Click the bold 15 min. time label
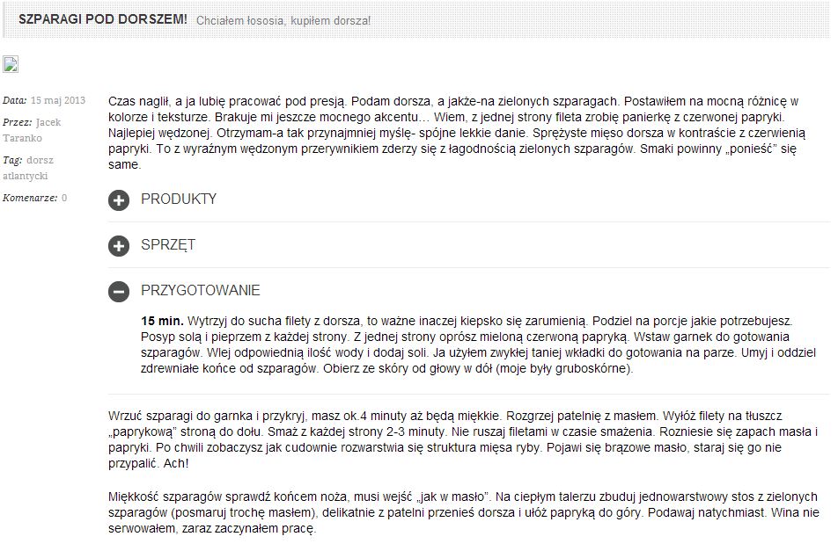This screenshot has height=551, width=838. click(162, 321)
